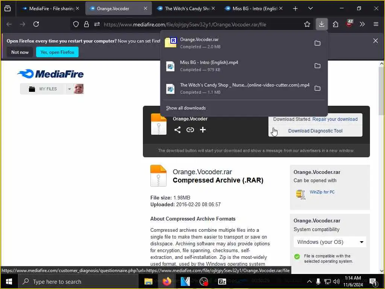View site security padlock info
The width and height of the screenshot is (385, 289).
(86, 24)
